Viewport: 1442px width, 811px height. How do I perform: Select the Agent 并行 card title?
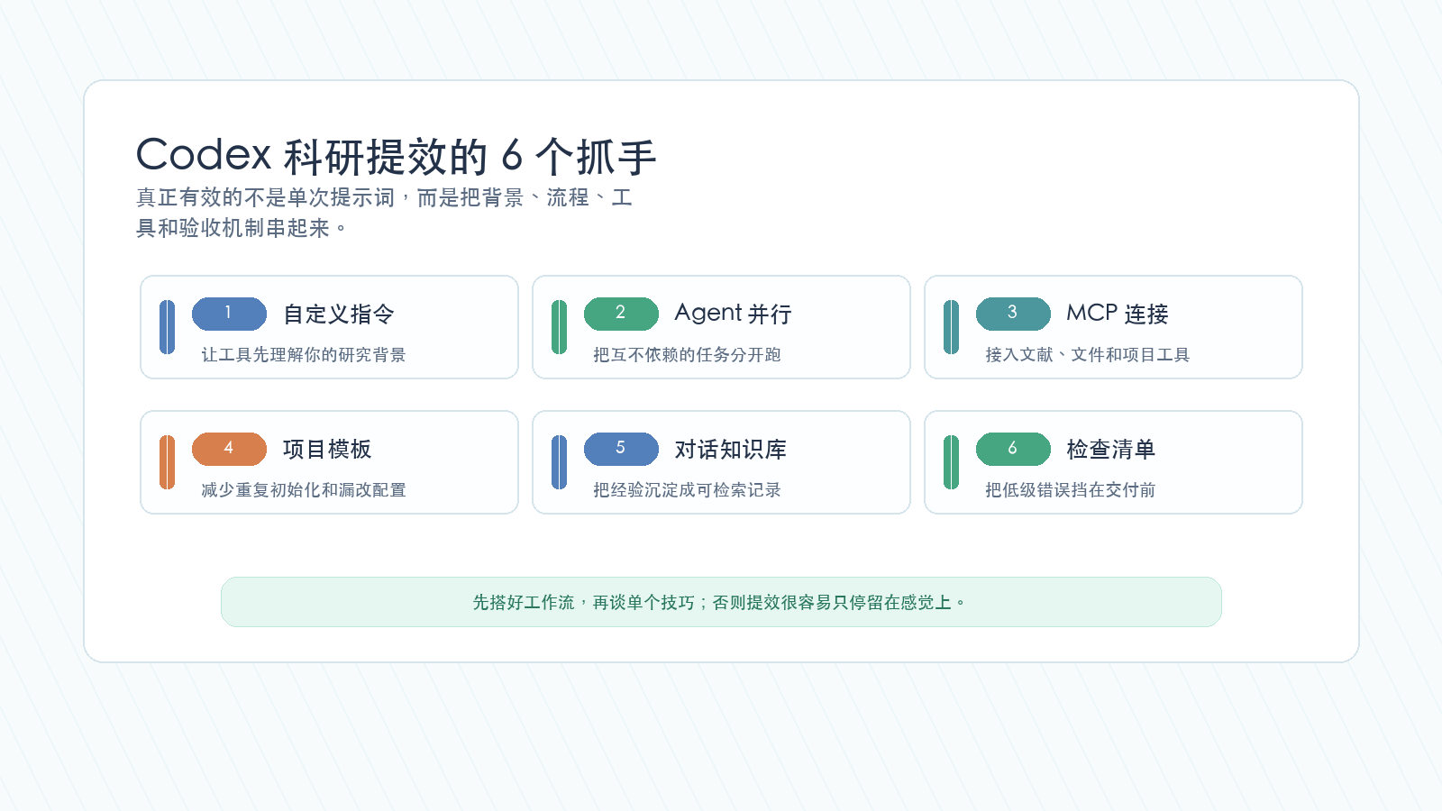coord(733,314)
